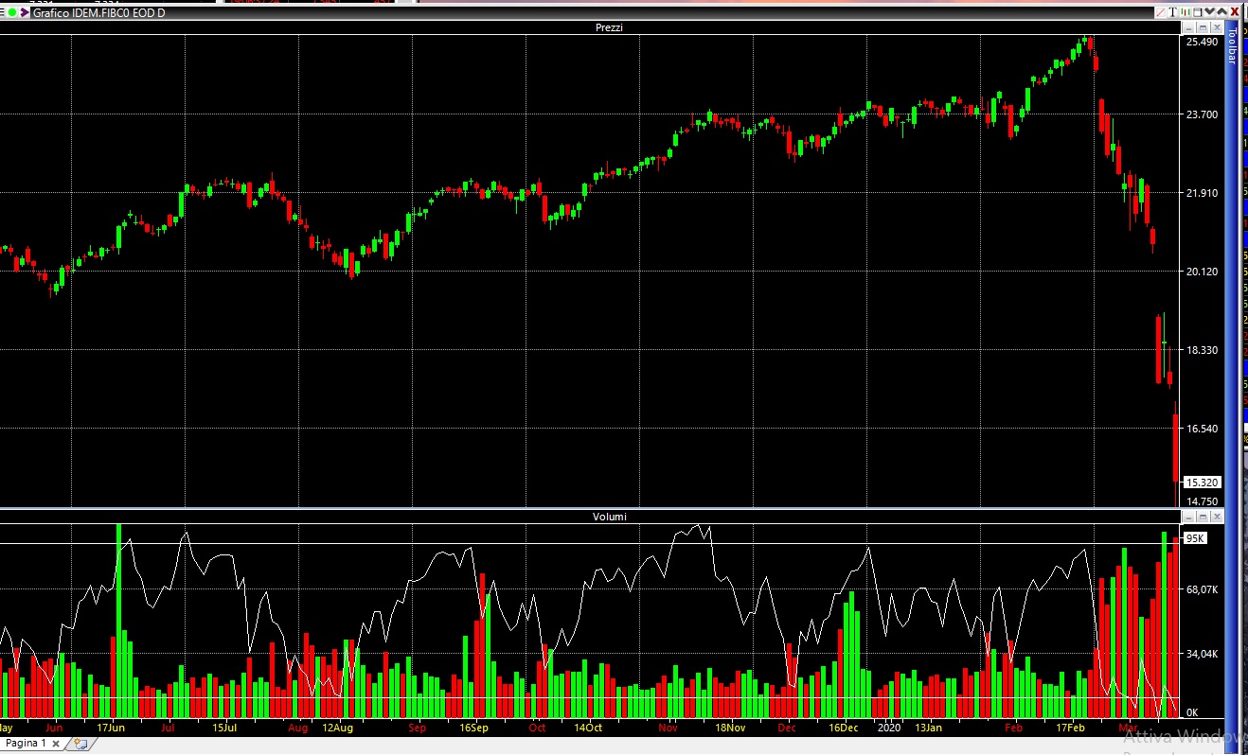This screenshot has width=1248, height=755.
Task: Minimize the Prezzi panel
Action: pyautogui.click(x=1189, y=27)
